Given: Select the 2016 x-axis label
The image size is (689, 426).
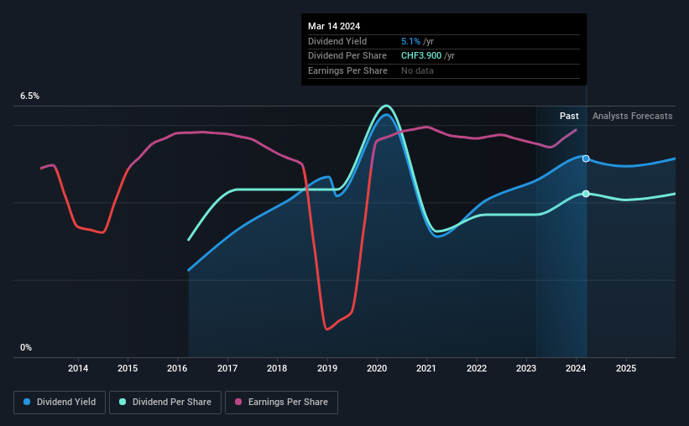Looking at the screenshot, I should click(177, 368).
